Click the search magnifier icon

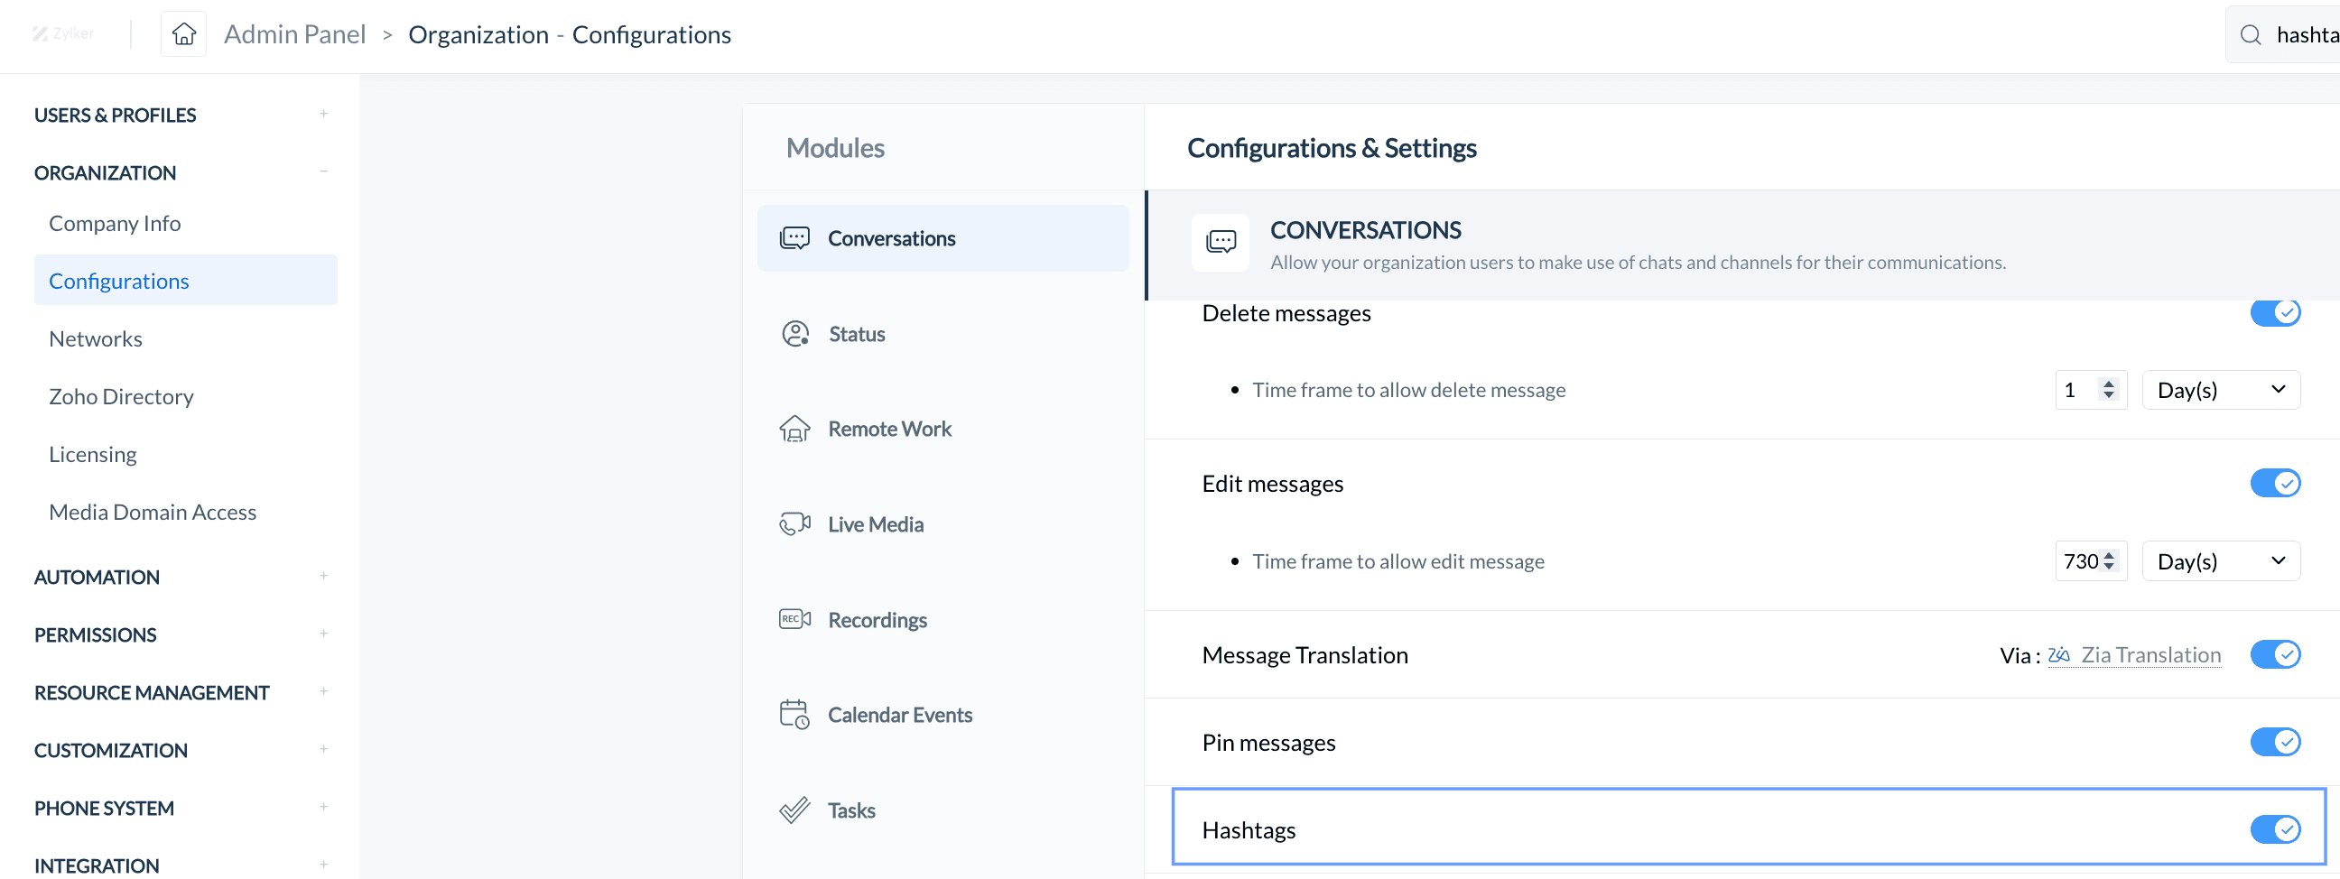click(2250, 35)
